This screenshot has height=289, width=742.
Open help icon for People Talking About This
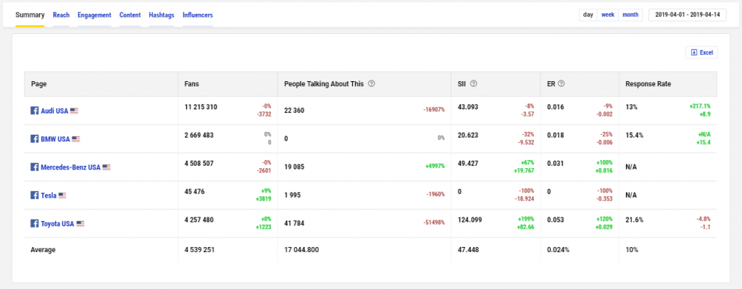[x=372, y=84]
